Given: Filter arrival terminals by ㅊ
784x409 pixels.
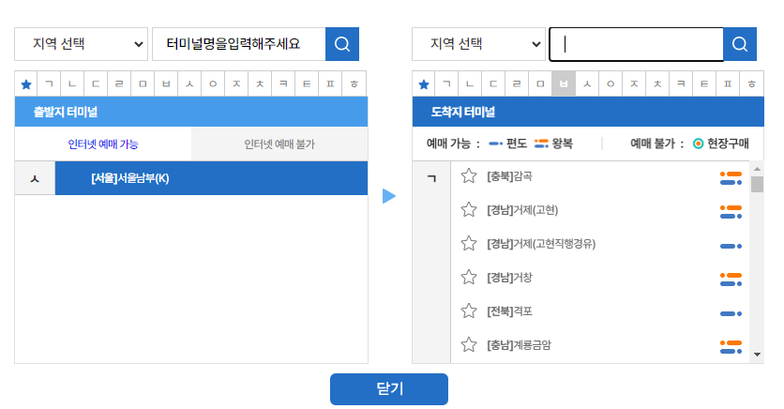Looking at the screenshot, I should coord(658,84).
